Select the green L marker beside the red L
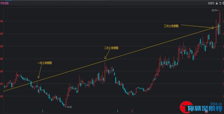Viewport: 224px width, 114px height. pyautogui.click(x=118, y=111)
